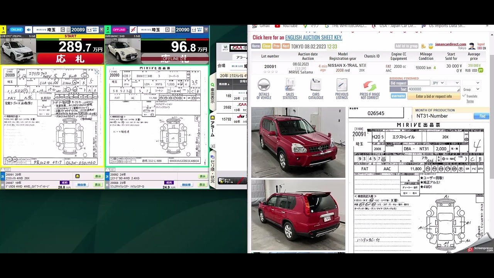
Task: Open front view photo of red X-Trail
Action: click(298, 142)
